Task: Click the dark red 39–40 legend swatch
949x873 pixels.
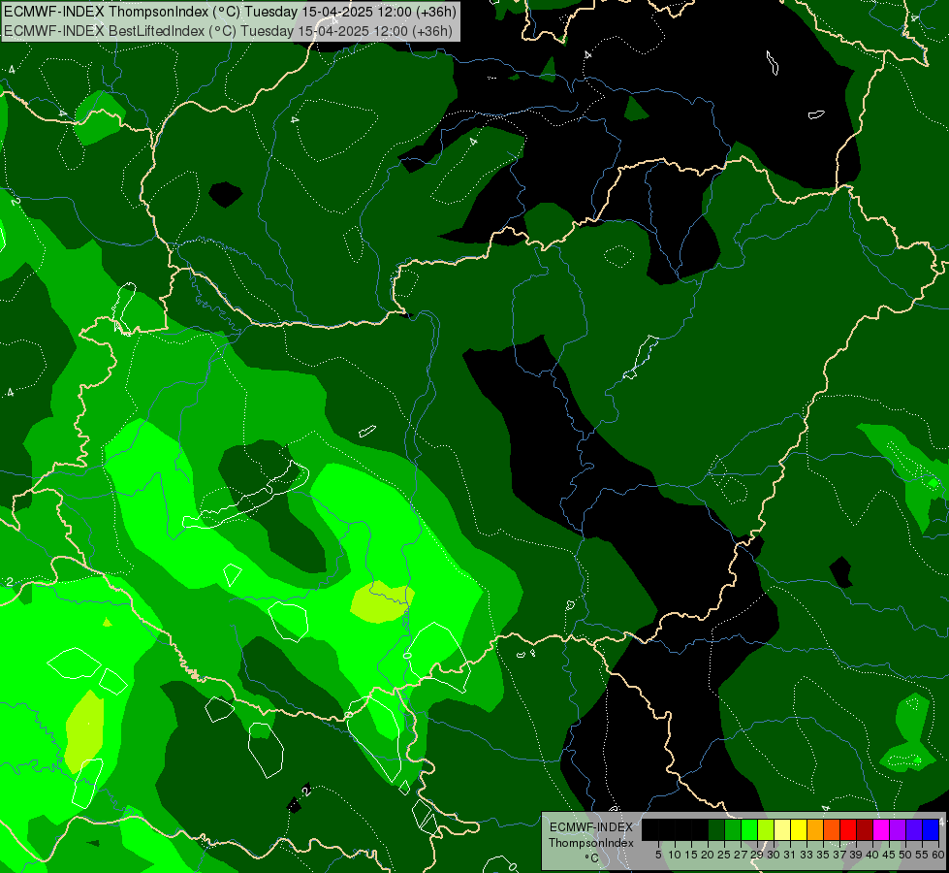Action: [865, 829]
